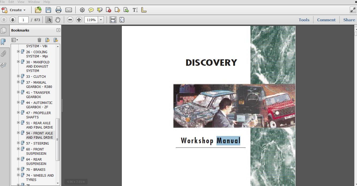Screen dimensions: 357x186
Task: Open the Create PDF menu
Action: click(x=14, y=10)
